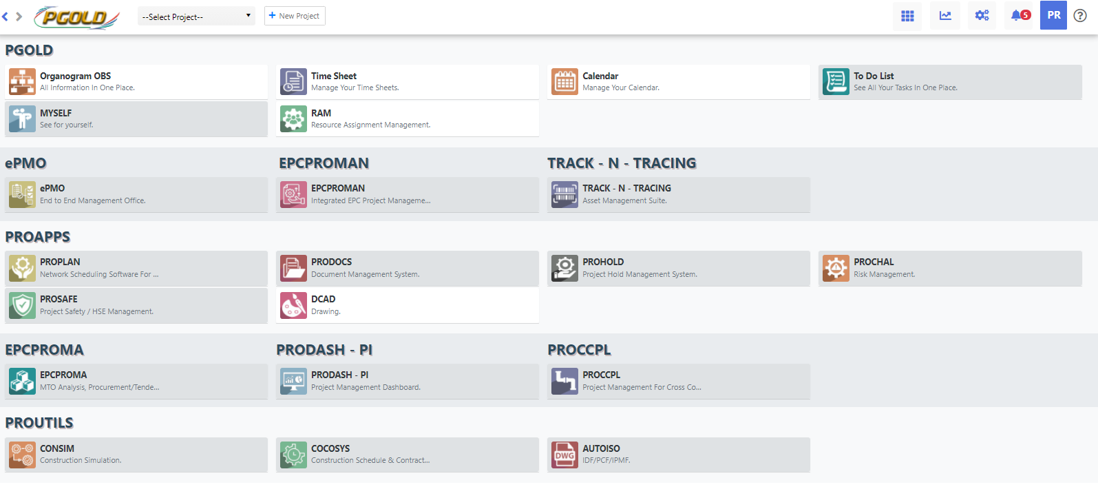Click 'See All Your Tasks In One Place.' text

click(x=905, y=87)
